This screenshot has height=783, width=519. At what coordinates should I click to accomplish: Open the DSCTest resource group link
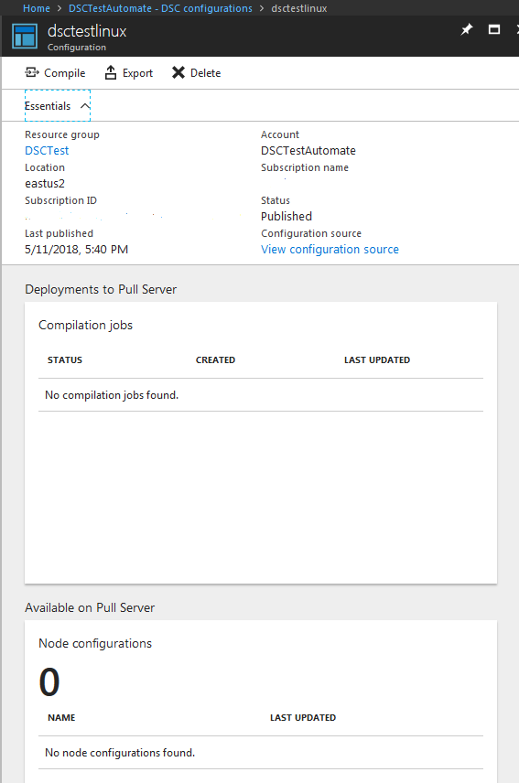(47, 150)
